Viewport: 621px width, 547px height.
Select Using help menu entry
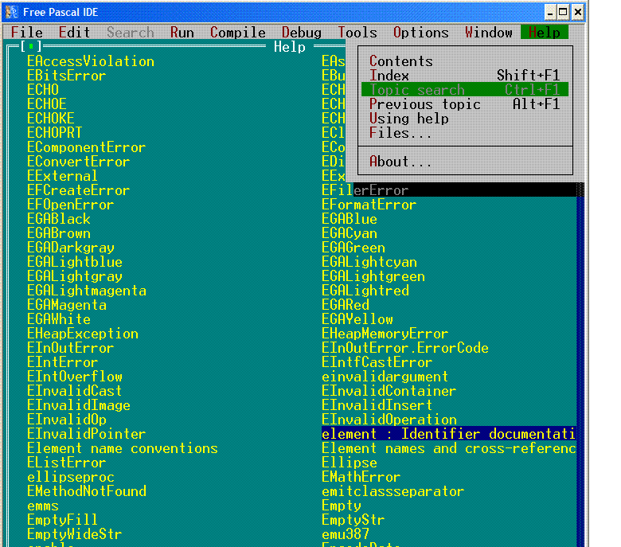(x=408, y=119)
